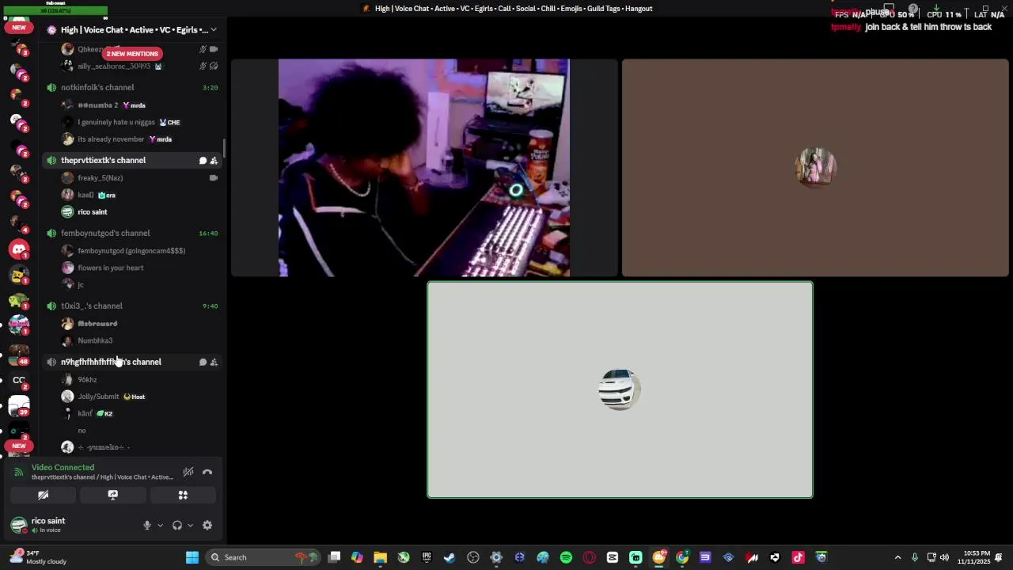The width and height of the screenshot is (1013, 570).
Task: Open the clock showing 10:53 PM
Action: click(973, 557)
